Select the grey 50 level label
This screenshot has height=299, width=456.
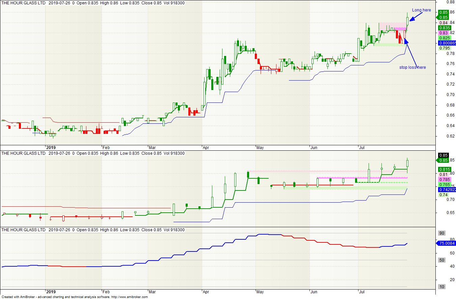click(x=441, y=260)
